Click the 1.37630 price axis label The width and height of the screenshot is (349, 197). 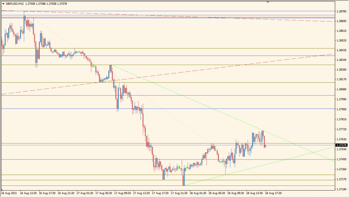coord(342,139)
